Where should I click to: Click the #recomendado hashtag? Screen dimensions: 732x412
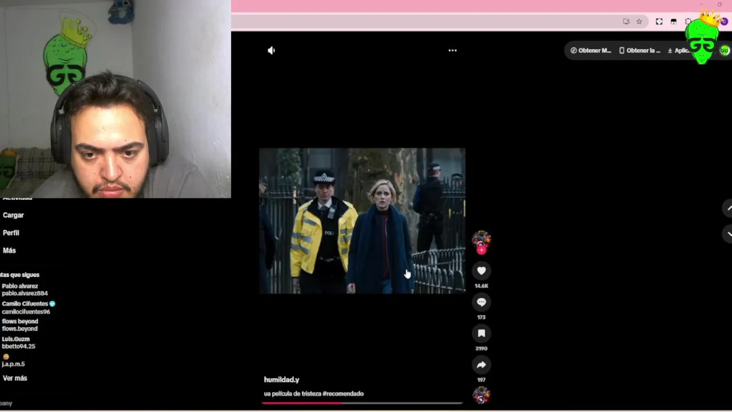pyautogui.click(x=343, y=394)
